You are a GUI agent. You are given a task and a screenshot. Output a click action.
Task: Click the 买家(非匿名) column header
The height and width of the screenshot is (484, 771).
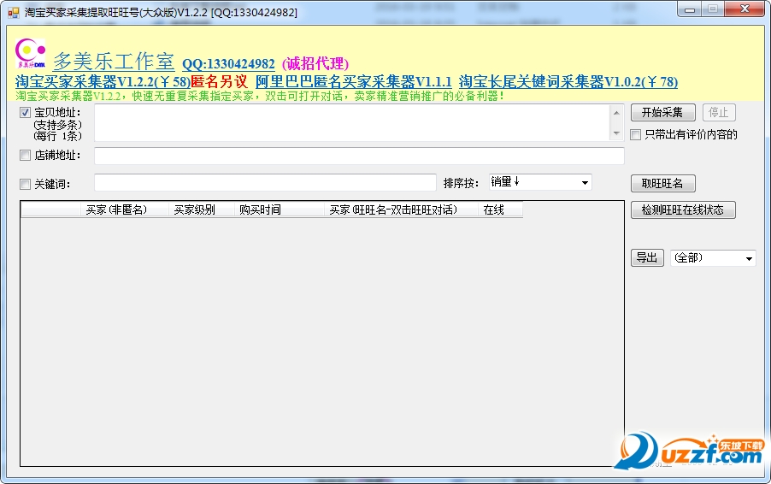(125, 210)
